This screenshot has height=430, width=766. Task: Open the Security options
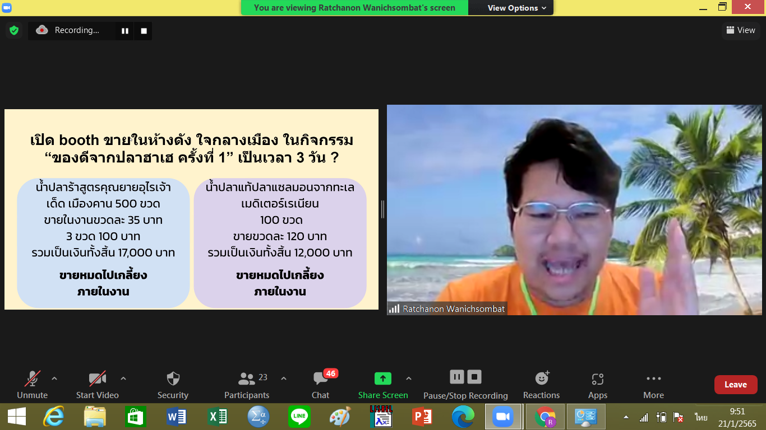point(173,385)
